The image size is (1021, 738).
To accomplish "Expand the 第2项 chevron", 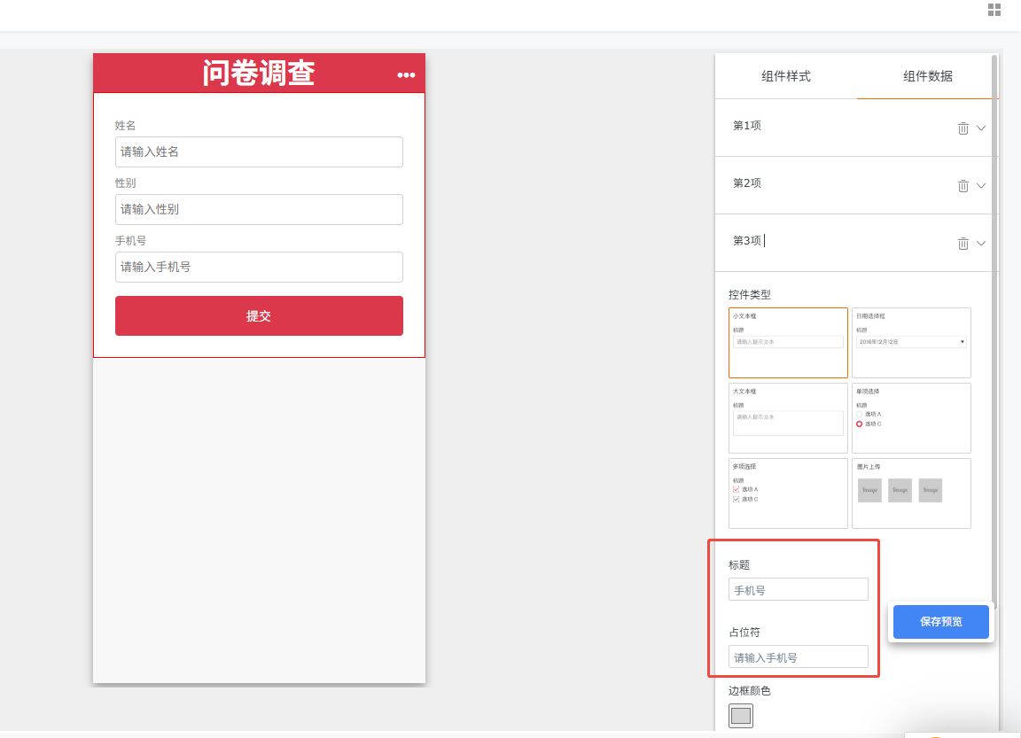I will click(x=981, y=186).
